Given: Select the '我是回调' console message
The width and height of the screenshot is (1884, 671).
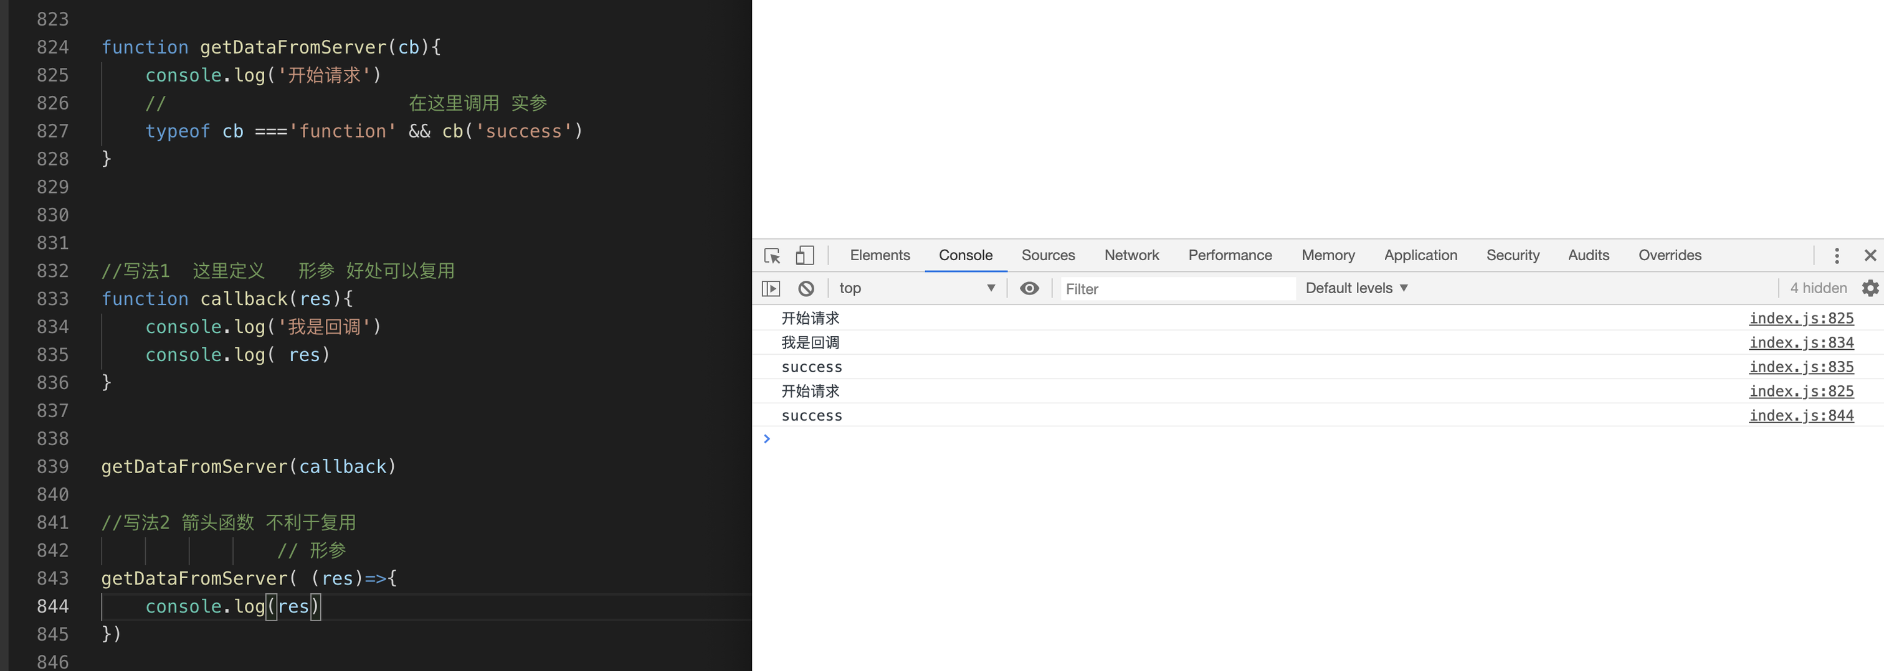Looking at the screenshot, I should point(811,342).
